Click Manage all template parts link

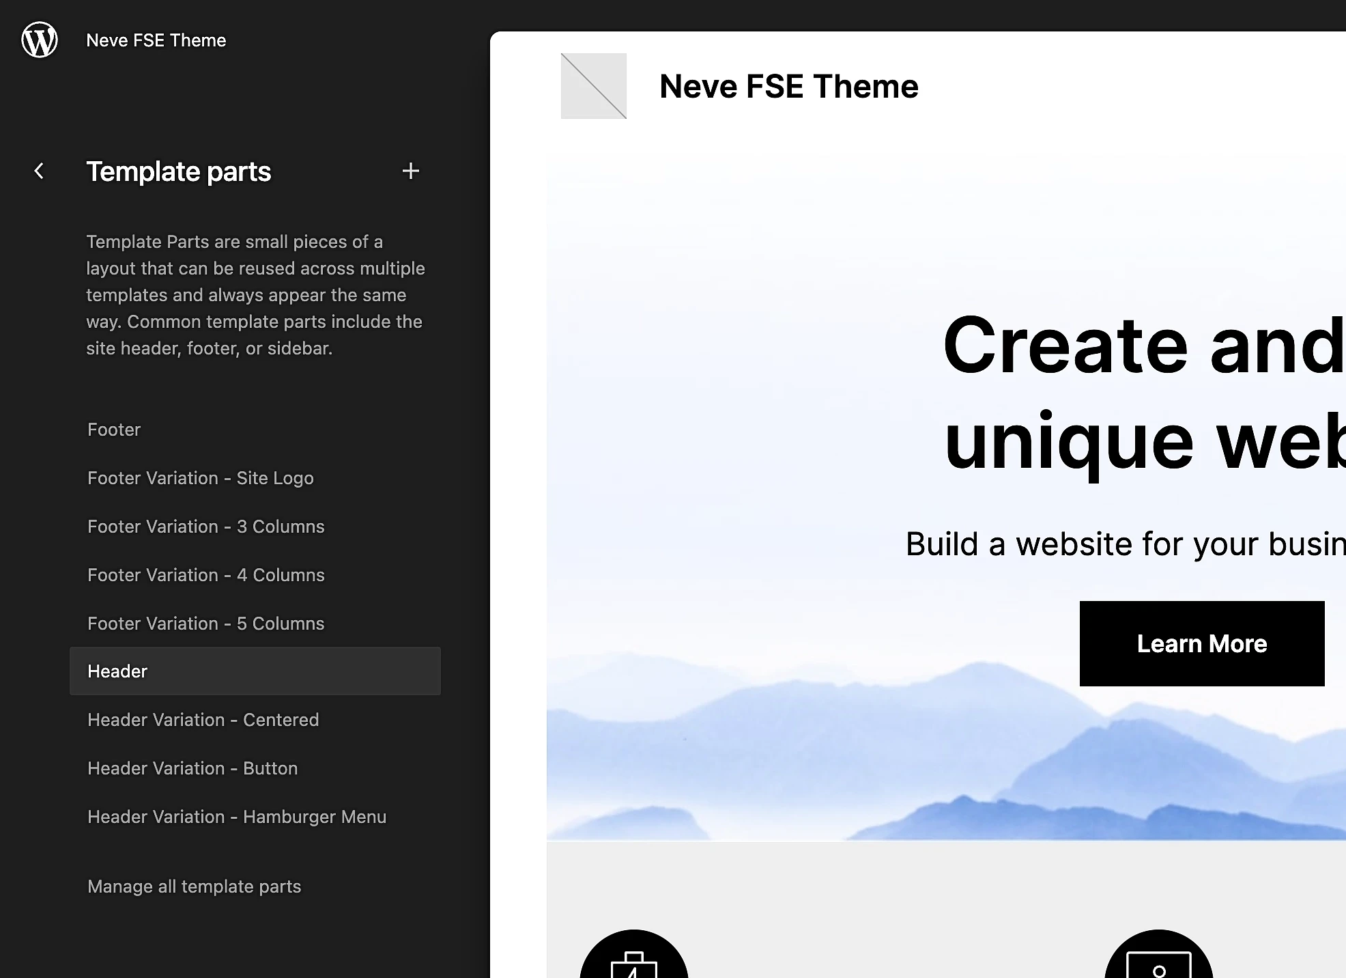(x=195, y=887)
